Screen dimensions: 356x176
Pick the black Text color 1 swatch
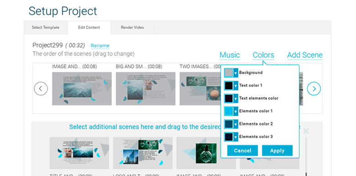(x=229, y=86)
